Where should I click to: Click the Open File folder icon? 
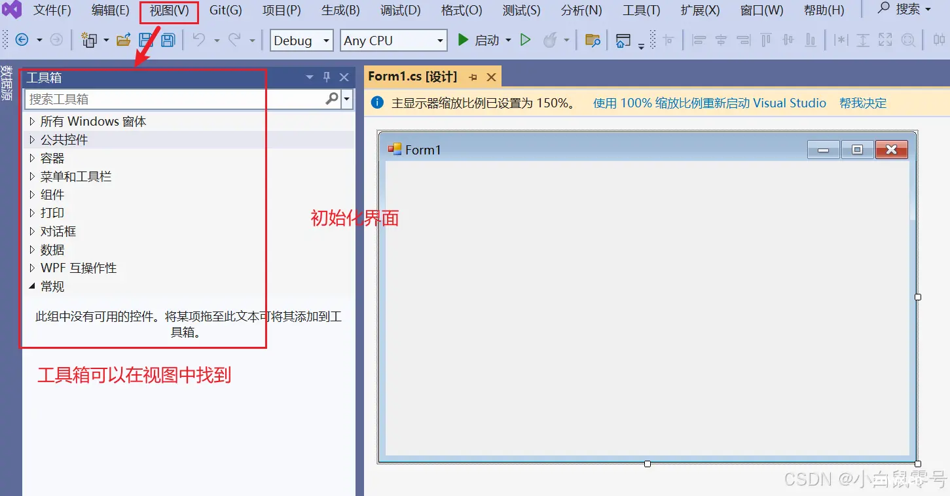pos(123,40)
